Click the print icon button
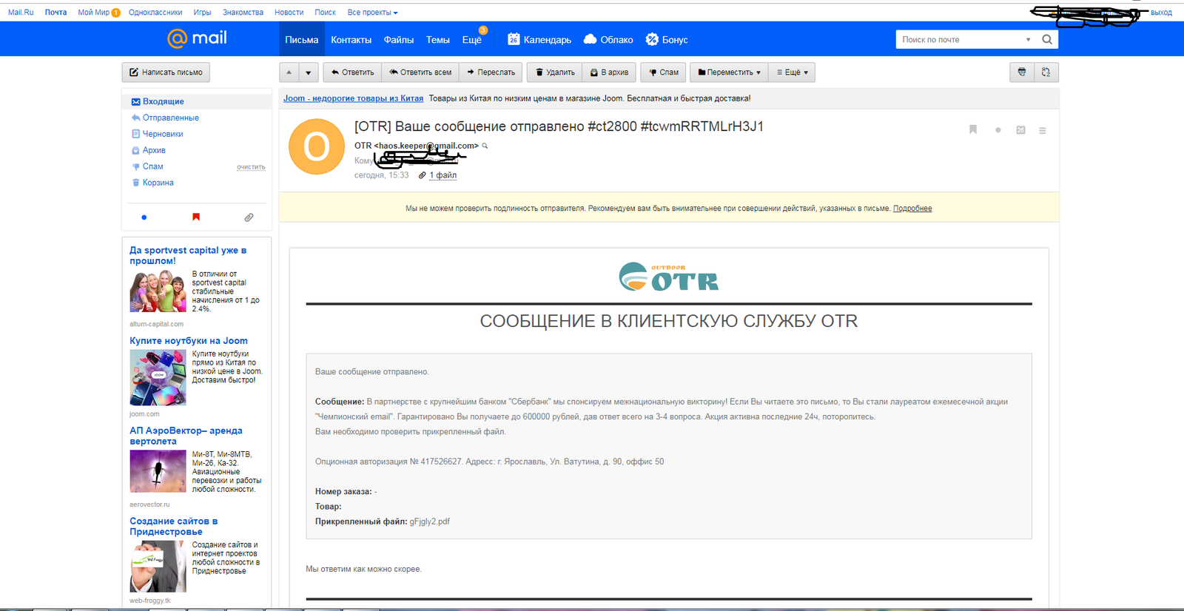 (1022, 72)
